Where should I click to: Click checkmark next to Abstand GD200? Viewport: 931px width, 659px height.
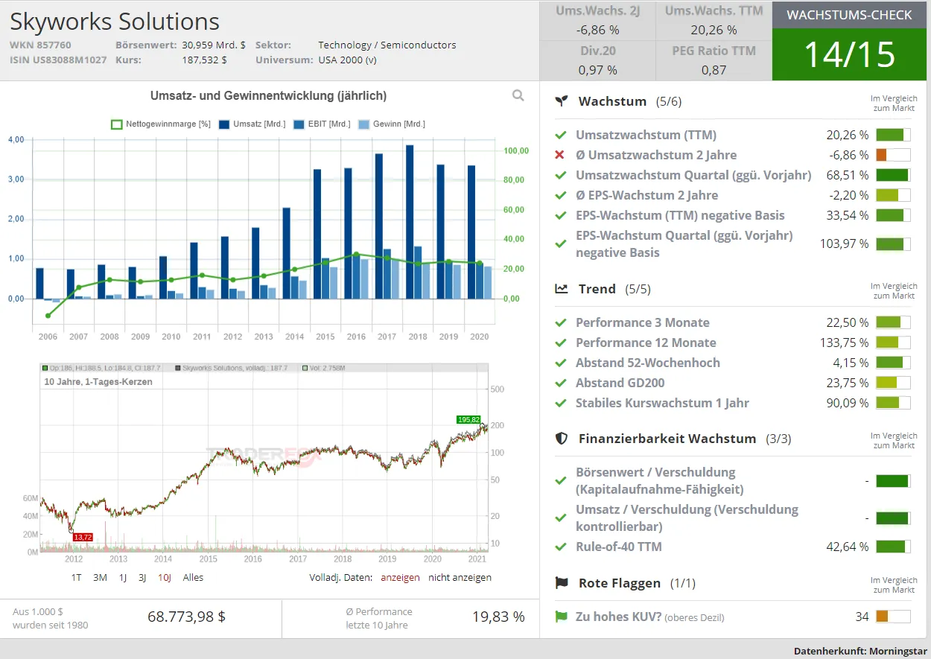(560, 383)
